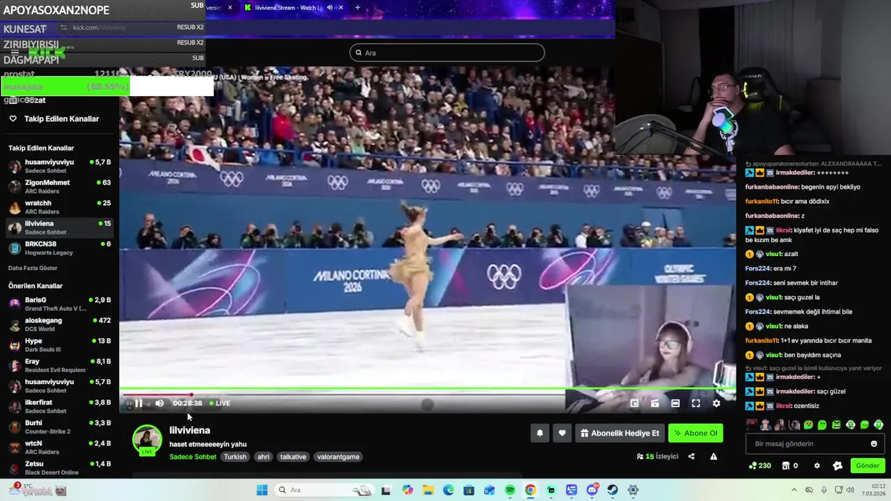Toggle notifications bell for lilviviena
The height and width of the screenshot is (501, 891).
539,433
